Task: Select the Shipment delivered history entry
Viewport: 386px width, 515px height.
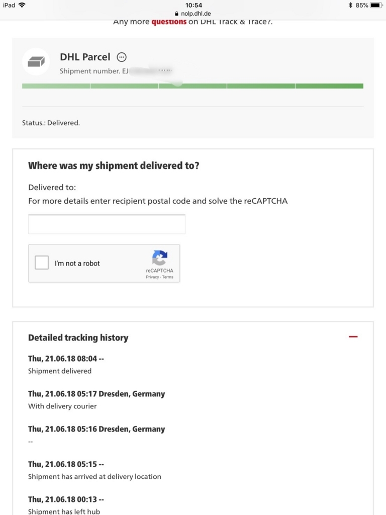Action: click(x=66, y=365)
